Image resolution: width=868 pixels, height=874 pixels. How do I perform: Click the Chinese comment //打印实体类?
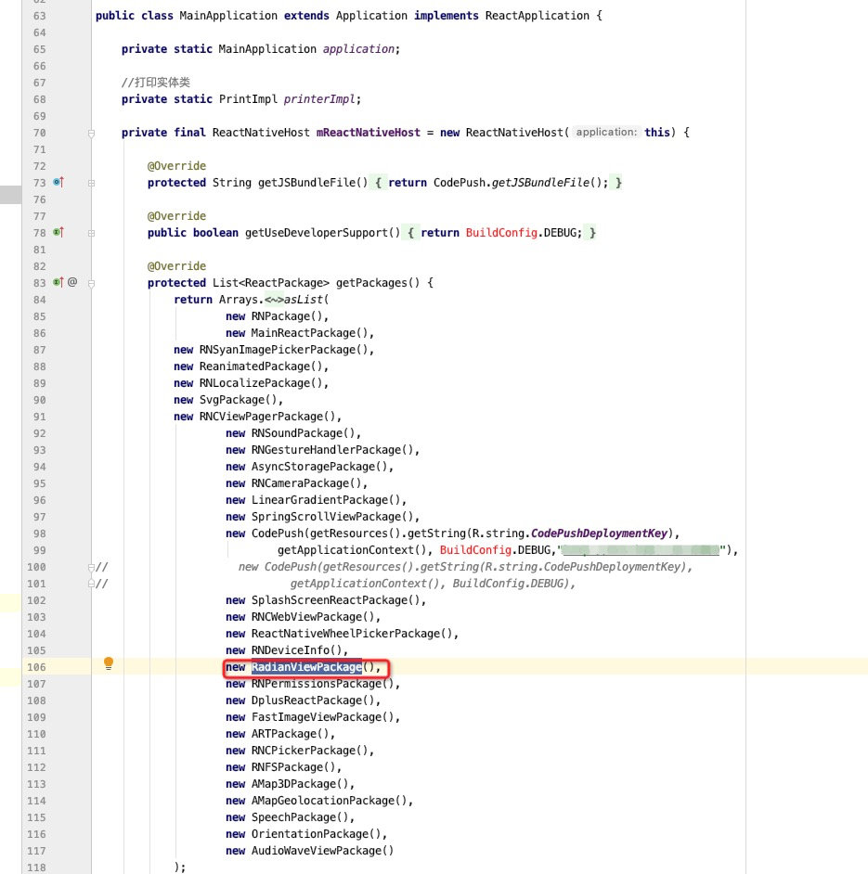click(x=156, y=83)
